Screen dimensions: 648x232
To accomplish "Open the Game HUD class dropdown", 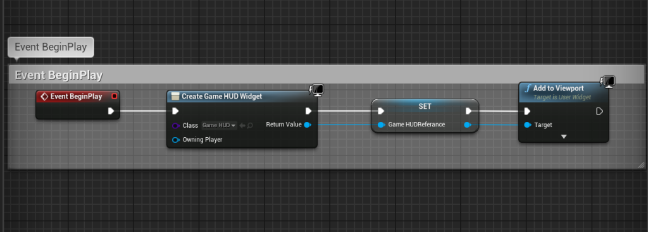I will tap(219, 125).
